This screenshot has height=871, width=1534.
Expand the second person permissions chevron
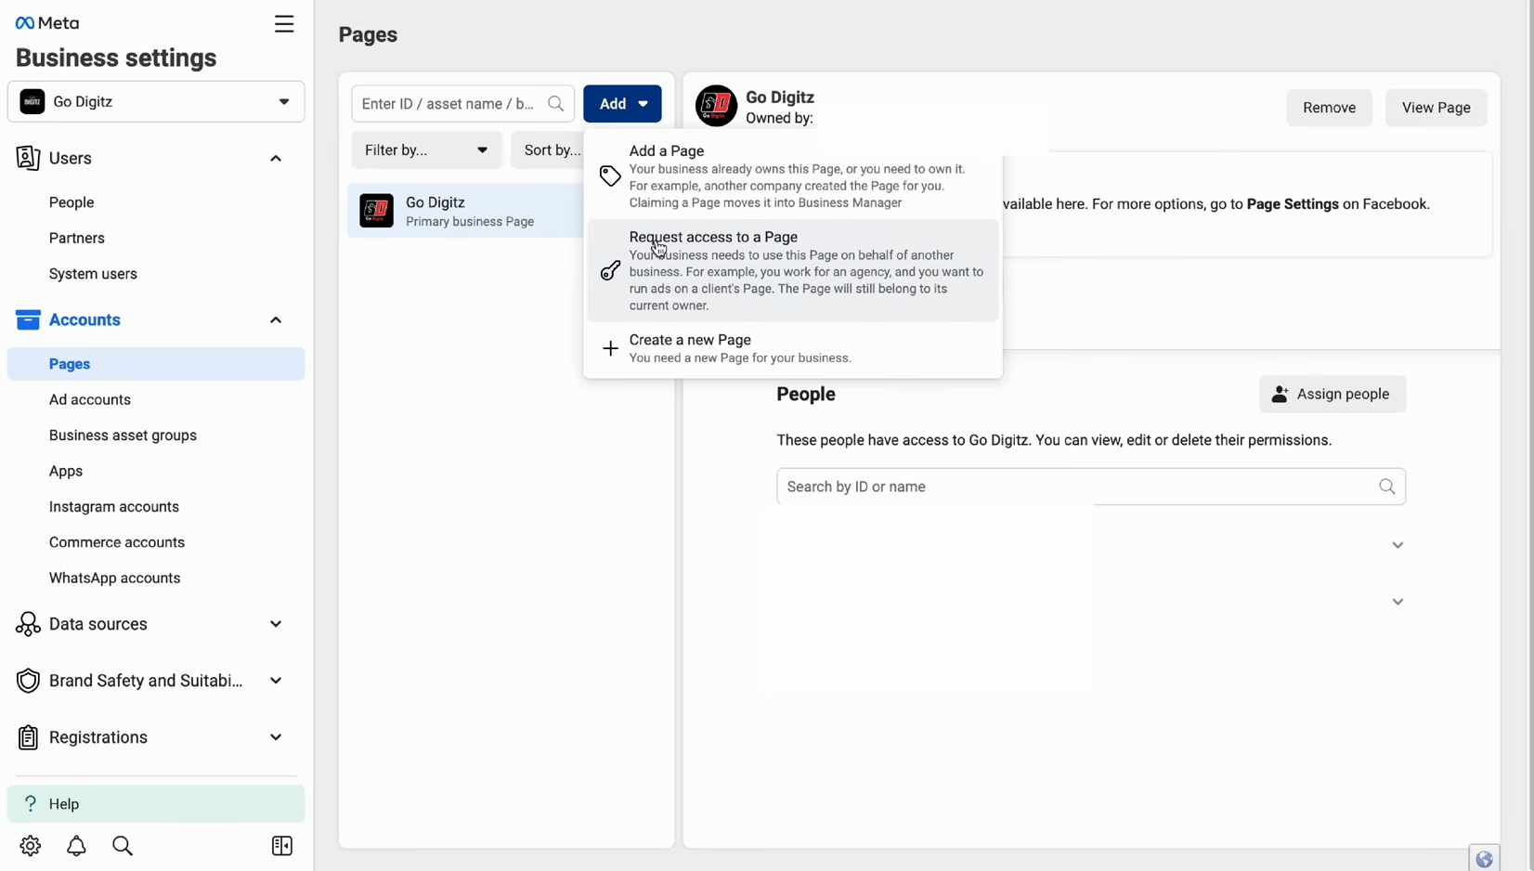1397,602
